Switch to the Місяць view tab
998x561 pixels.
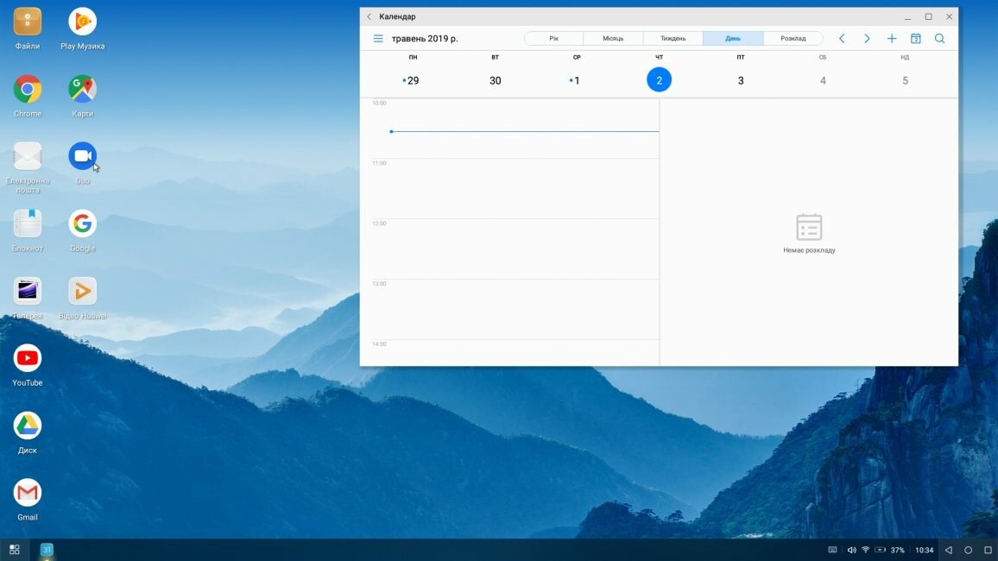click(613, 39)
